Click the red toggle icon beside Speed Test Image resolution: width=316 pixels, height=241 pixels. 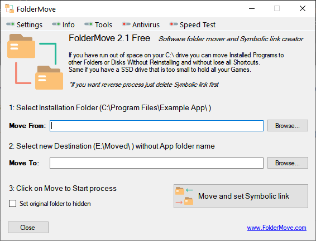pyautogui.click(x=174, y=24)
